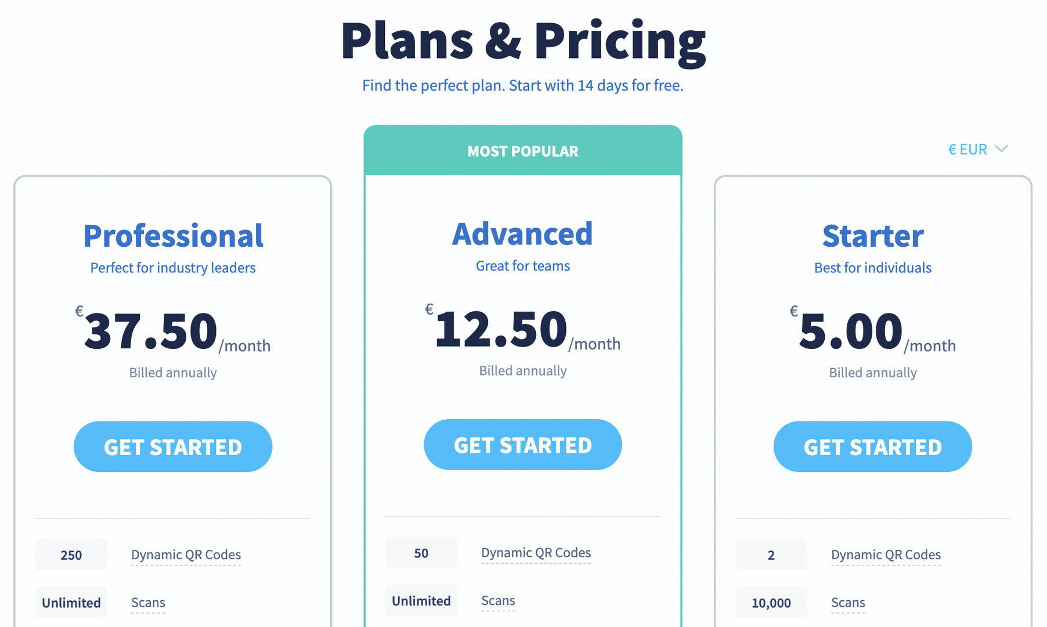Click the Starter plan title
1047x627 pixels.
coord(872,236)
